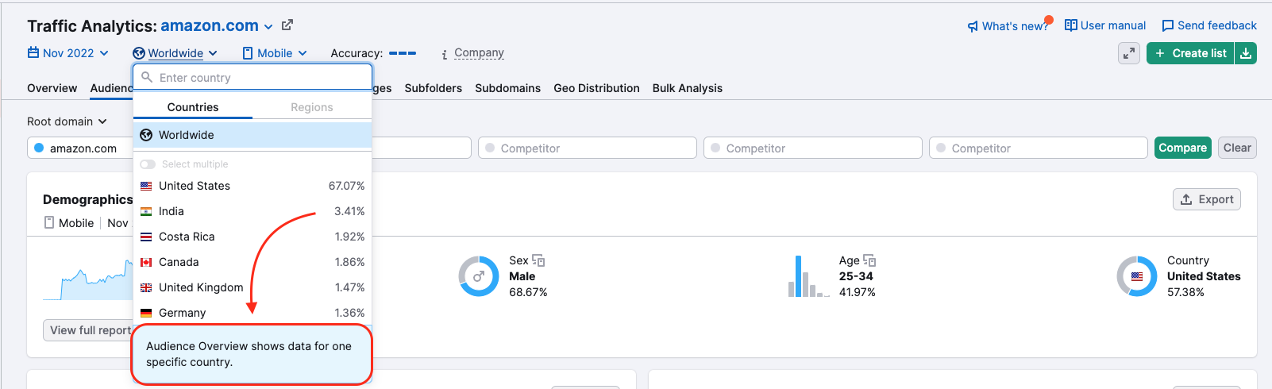Click the green Compare button
Image resolution: width=1272 pixels, height=389 pixels.
[1182, 148]
